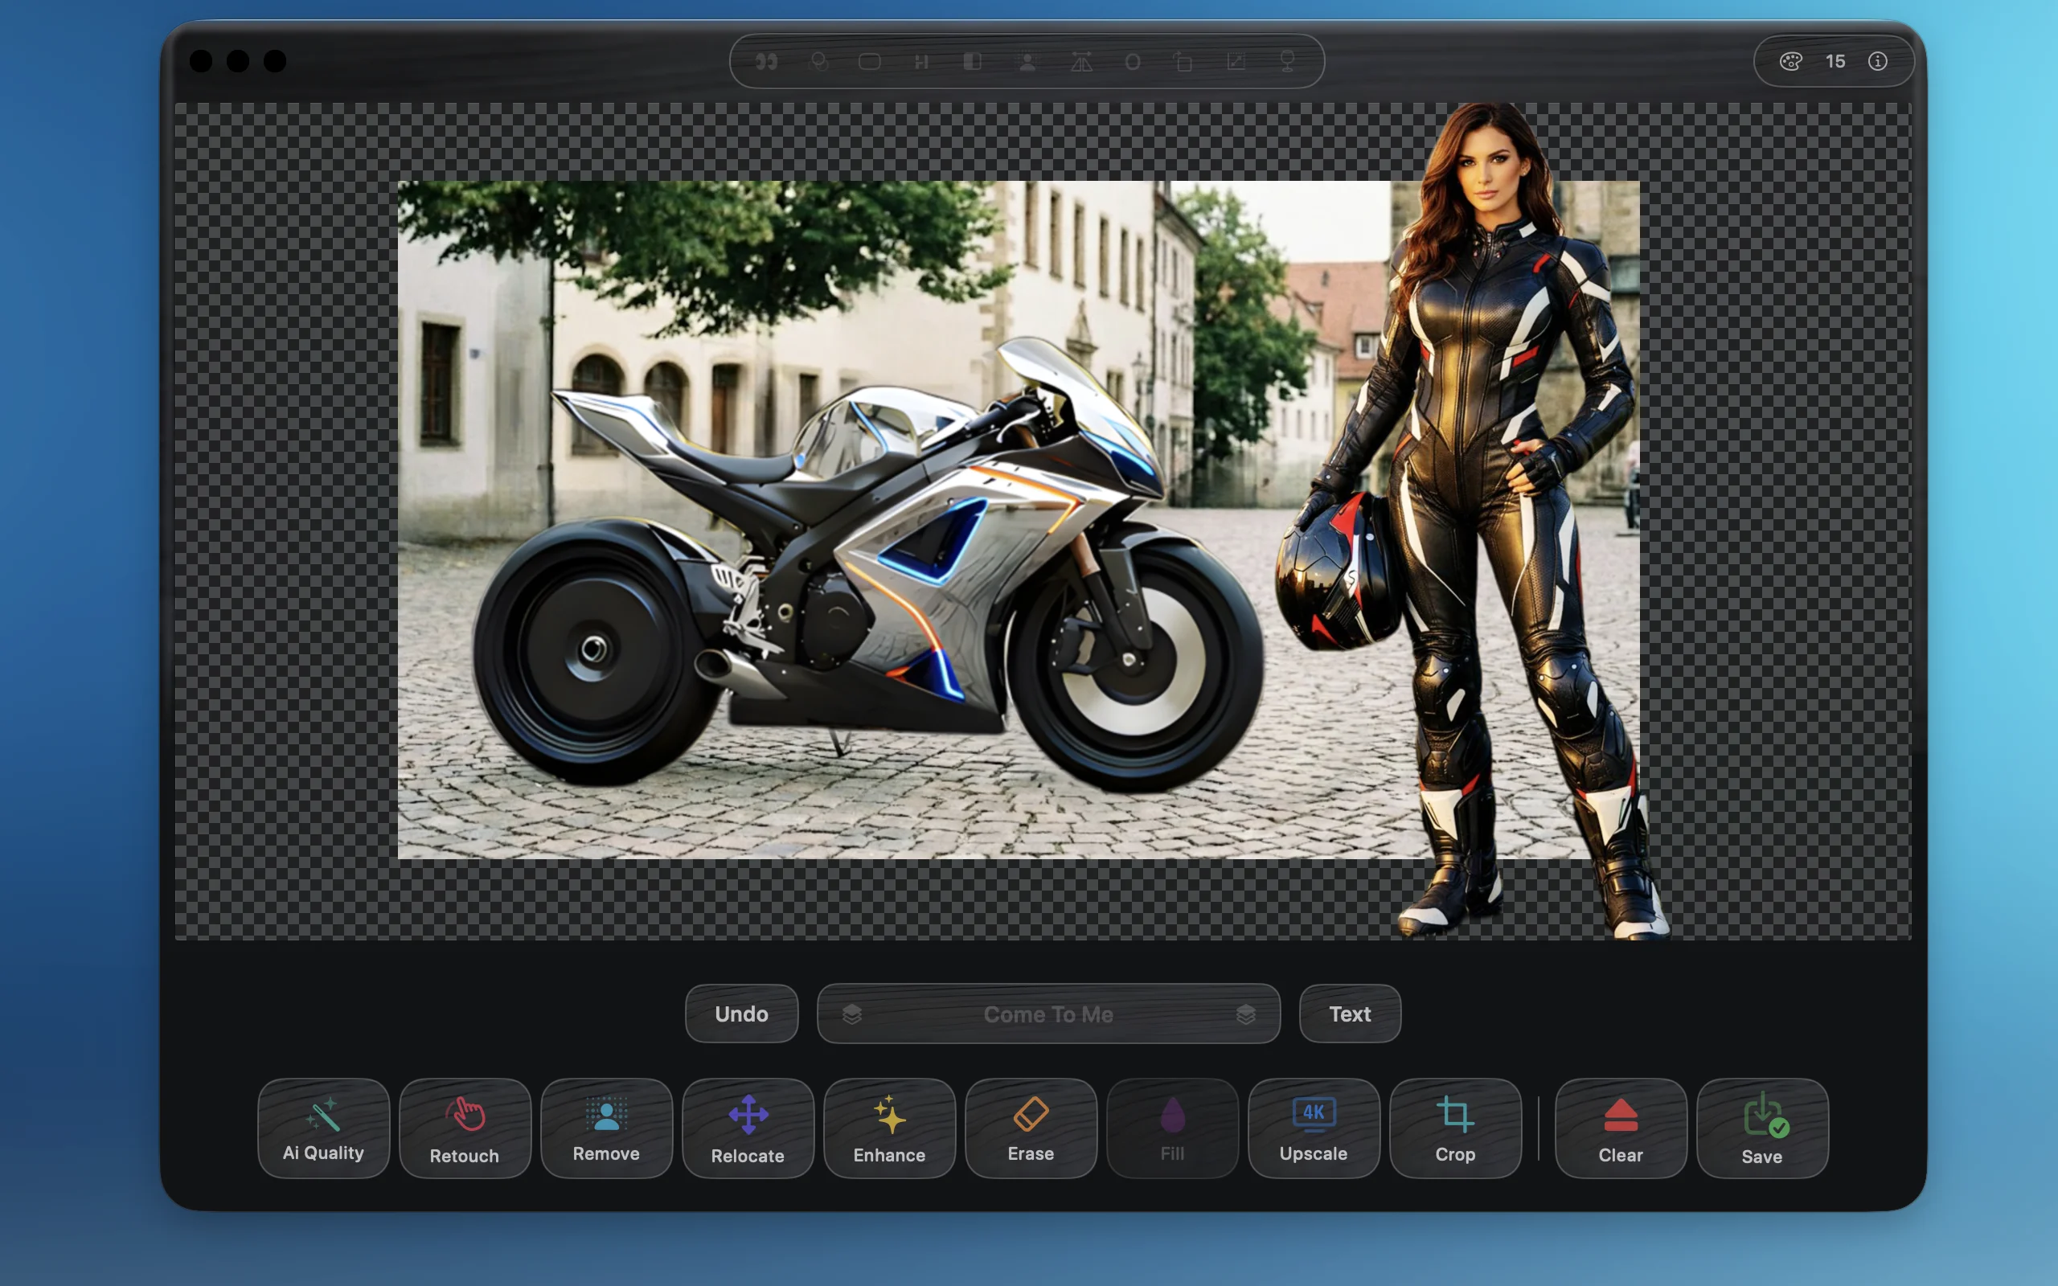Click the wine glass icon in toolbar
Image resolution: width=2058 pixels, height=1286 pixels.
coord(1288,61)
